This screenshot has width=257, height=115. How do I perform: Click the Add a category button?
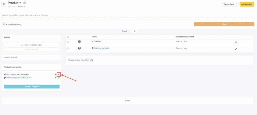[x=32, y=87]
